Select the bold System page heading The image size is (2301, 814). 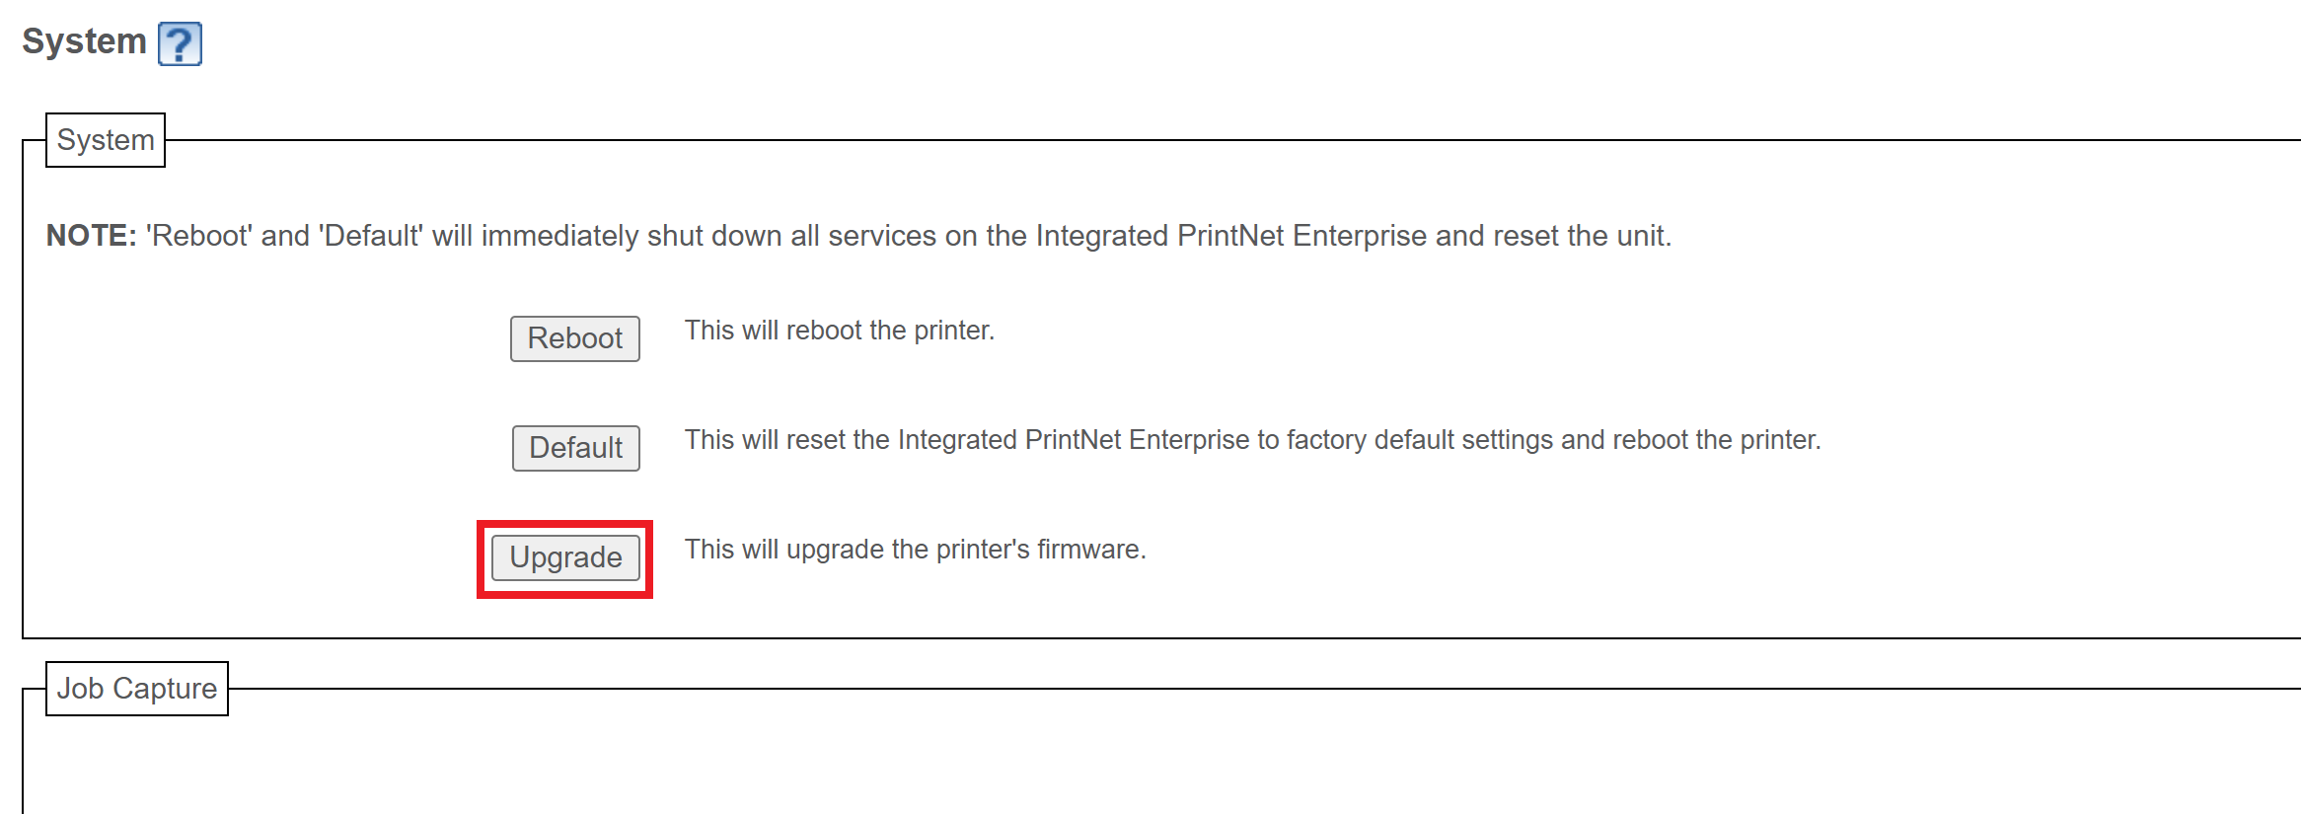click(84, 41)
